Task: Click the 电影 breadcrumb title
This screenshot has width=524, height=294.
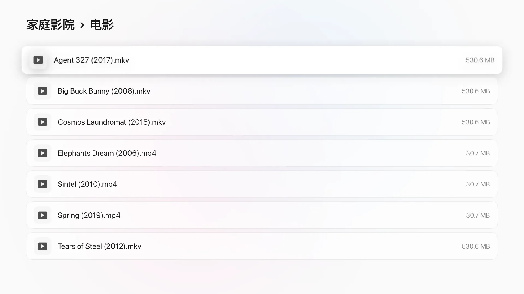Action: [102, 25]
